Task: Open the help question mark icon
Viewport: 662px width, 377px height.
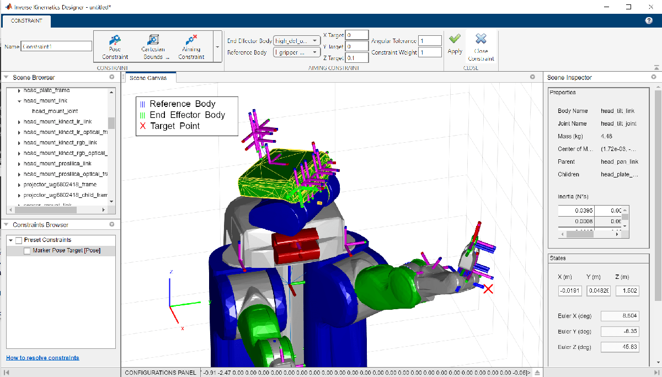Action: tap(649, 20)
